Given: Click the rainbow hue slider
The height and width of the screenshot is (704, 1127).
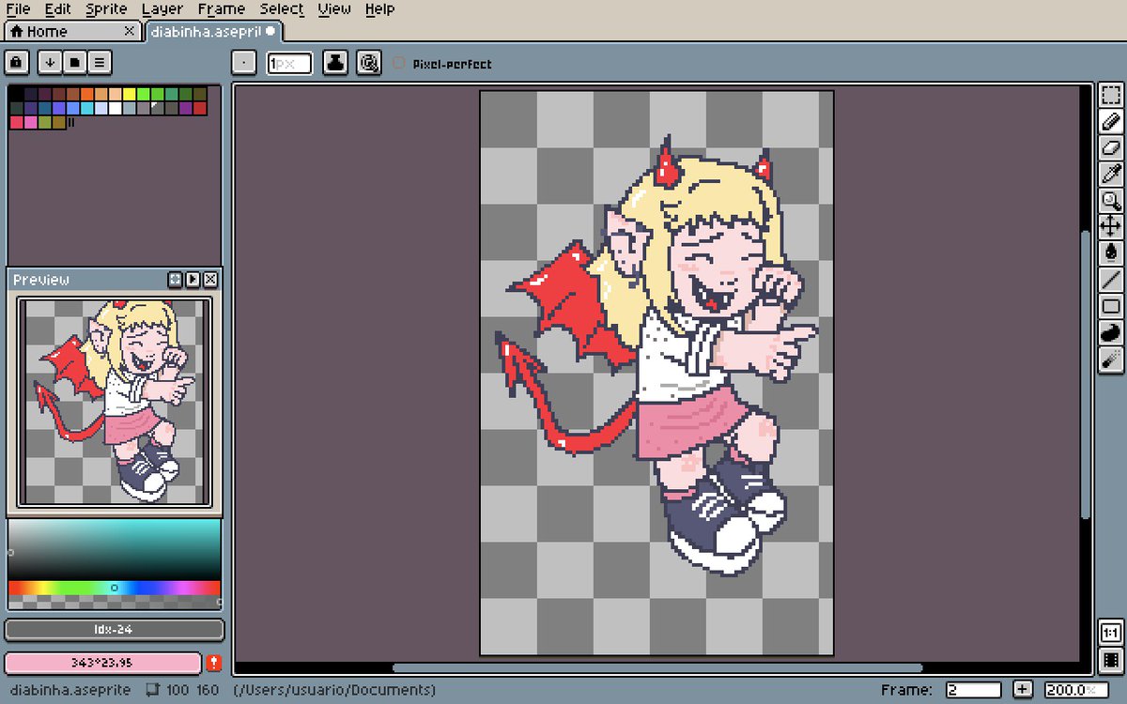Looking at the screenshot, I should coord(115,588).
